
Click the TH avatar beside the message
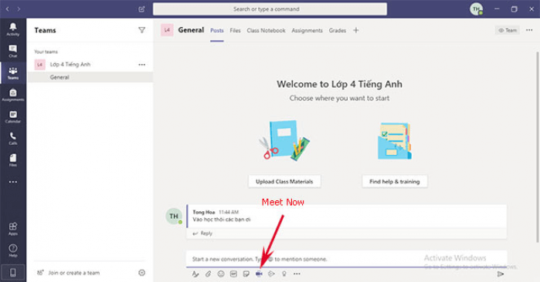pyautogui.click(x=174, y=217)
